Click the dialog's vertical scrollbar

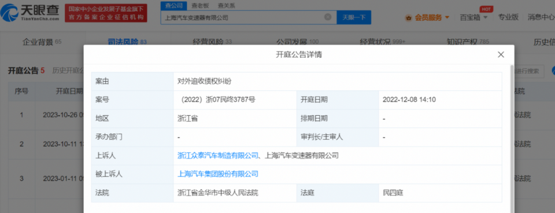[x=512, y=138]
